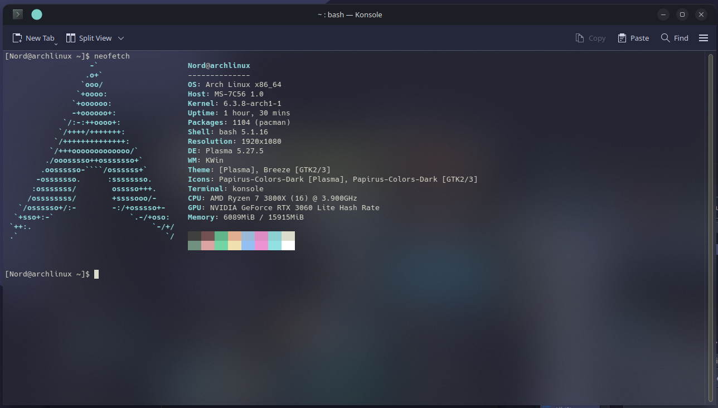Open the hamburger menu on the toolbar
Viewport: 718px width, 408px height.
704,37
